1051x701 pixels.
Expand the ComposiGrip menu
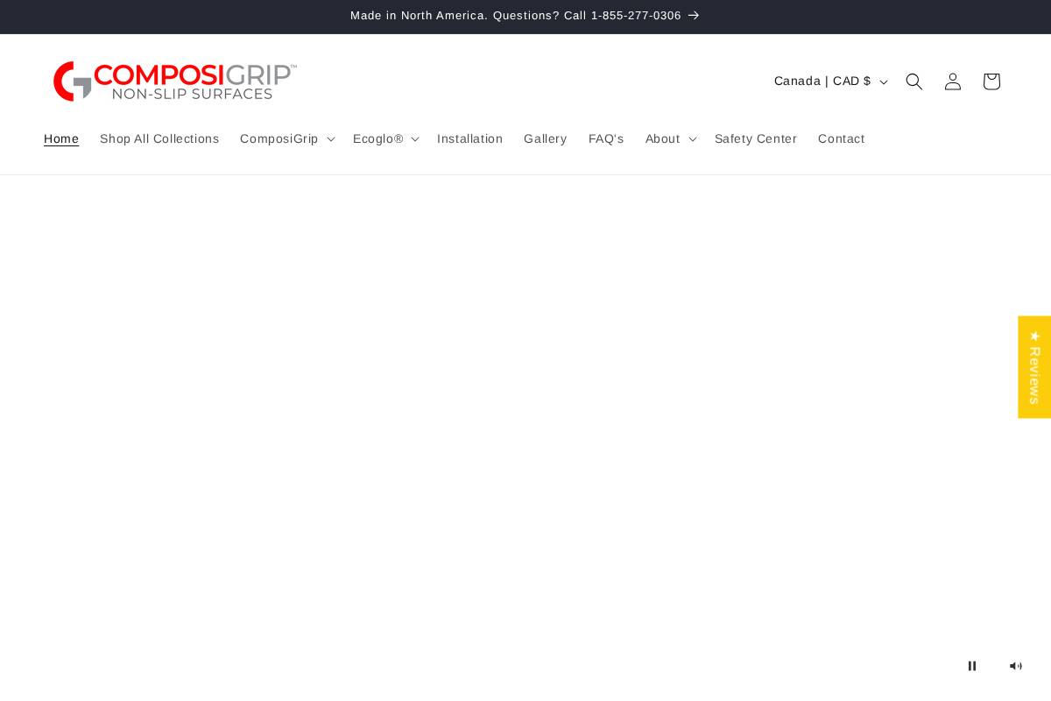tap(286, 138)
